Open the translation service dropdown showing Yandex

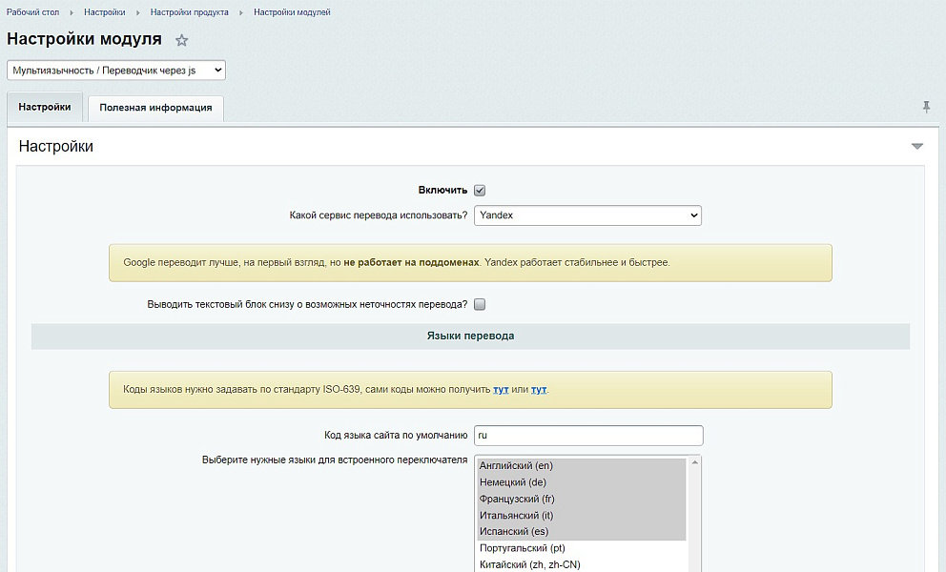(x=587, y=215)
